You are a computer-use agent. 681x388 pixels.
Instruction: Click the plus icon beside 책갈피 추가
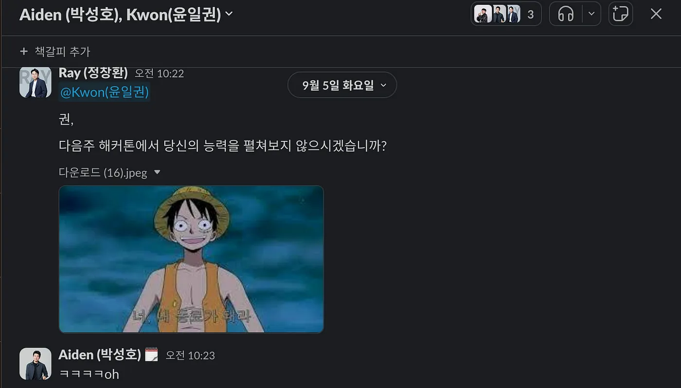[23, 51]
